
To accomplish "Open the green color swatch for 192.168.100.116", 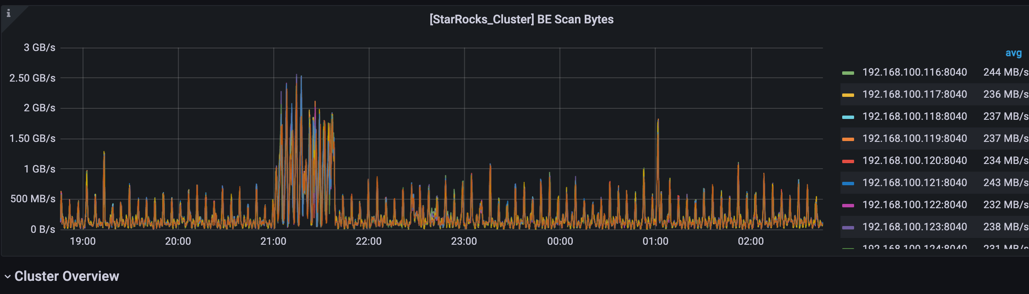I will click(x=848, y=73).
